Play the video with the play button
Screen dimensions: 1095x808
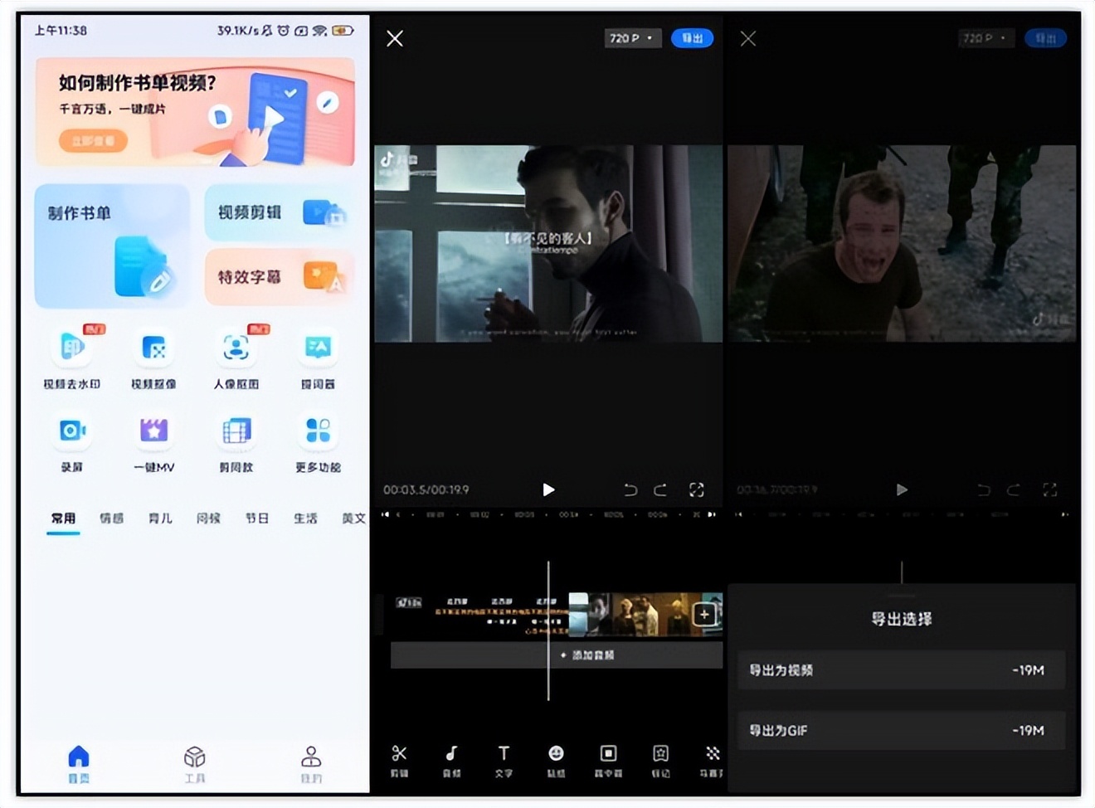(547, 489)
